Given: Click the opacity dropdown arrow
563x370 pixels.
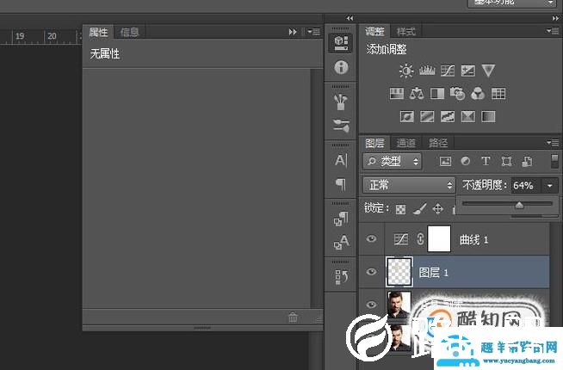Looking at the screenshot, I should click(549, 185).
